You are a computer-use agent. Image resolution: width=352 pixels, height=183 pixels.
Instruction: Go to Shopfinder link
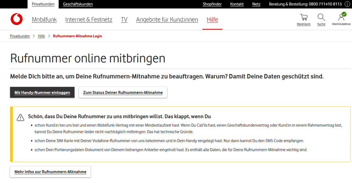point(212,4)
